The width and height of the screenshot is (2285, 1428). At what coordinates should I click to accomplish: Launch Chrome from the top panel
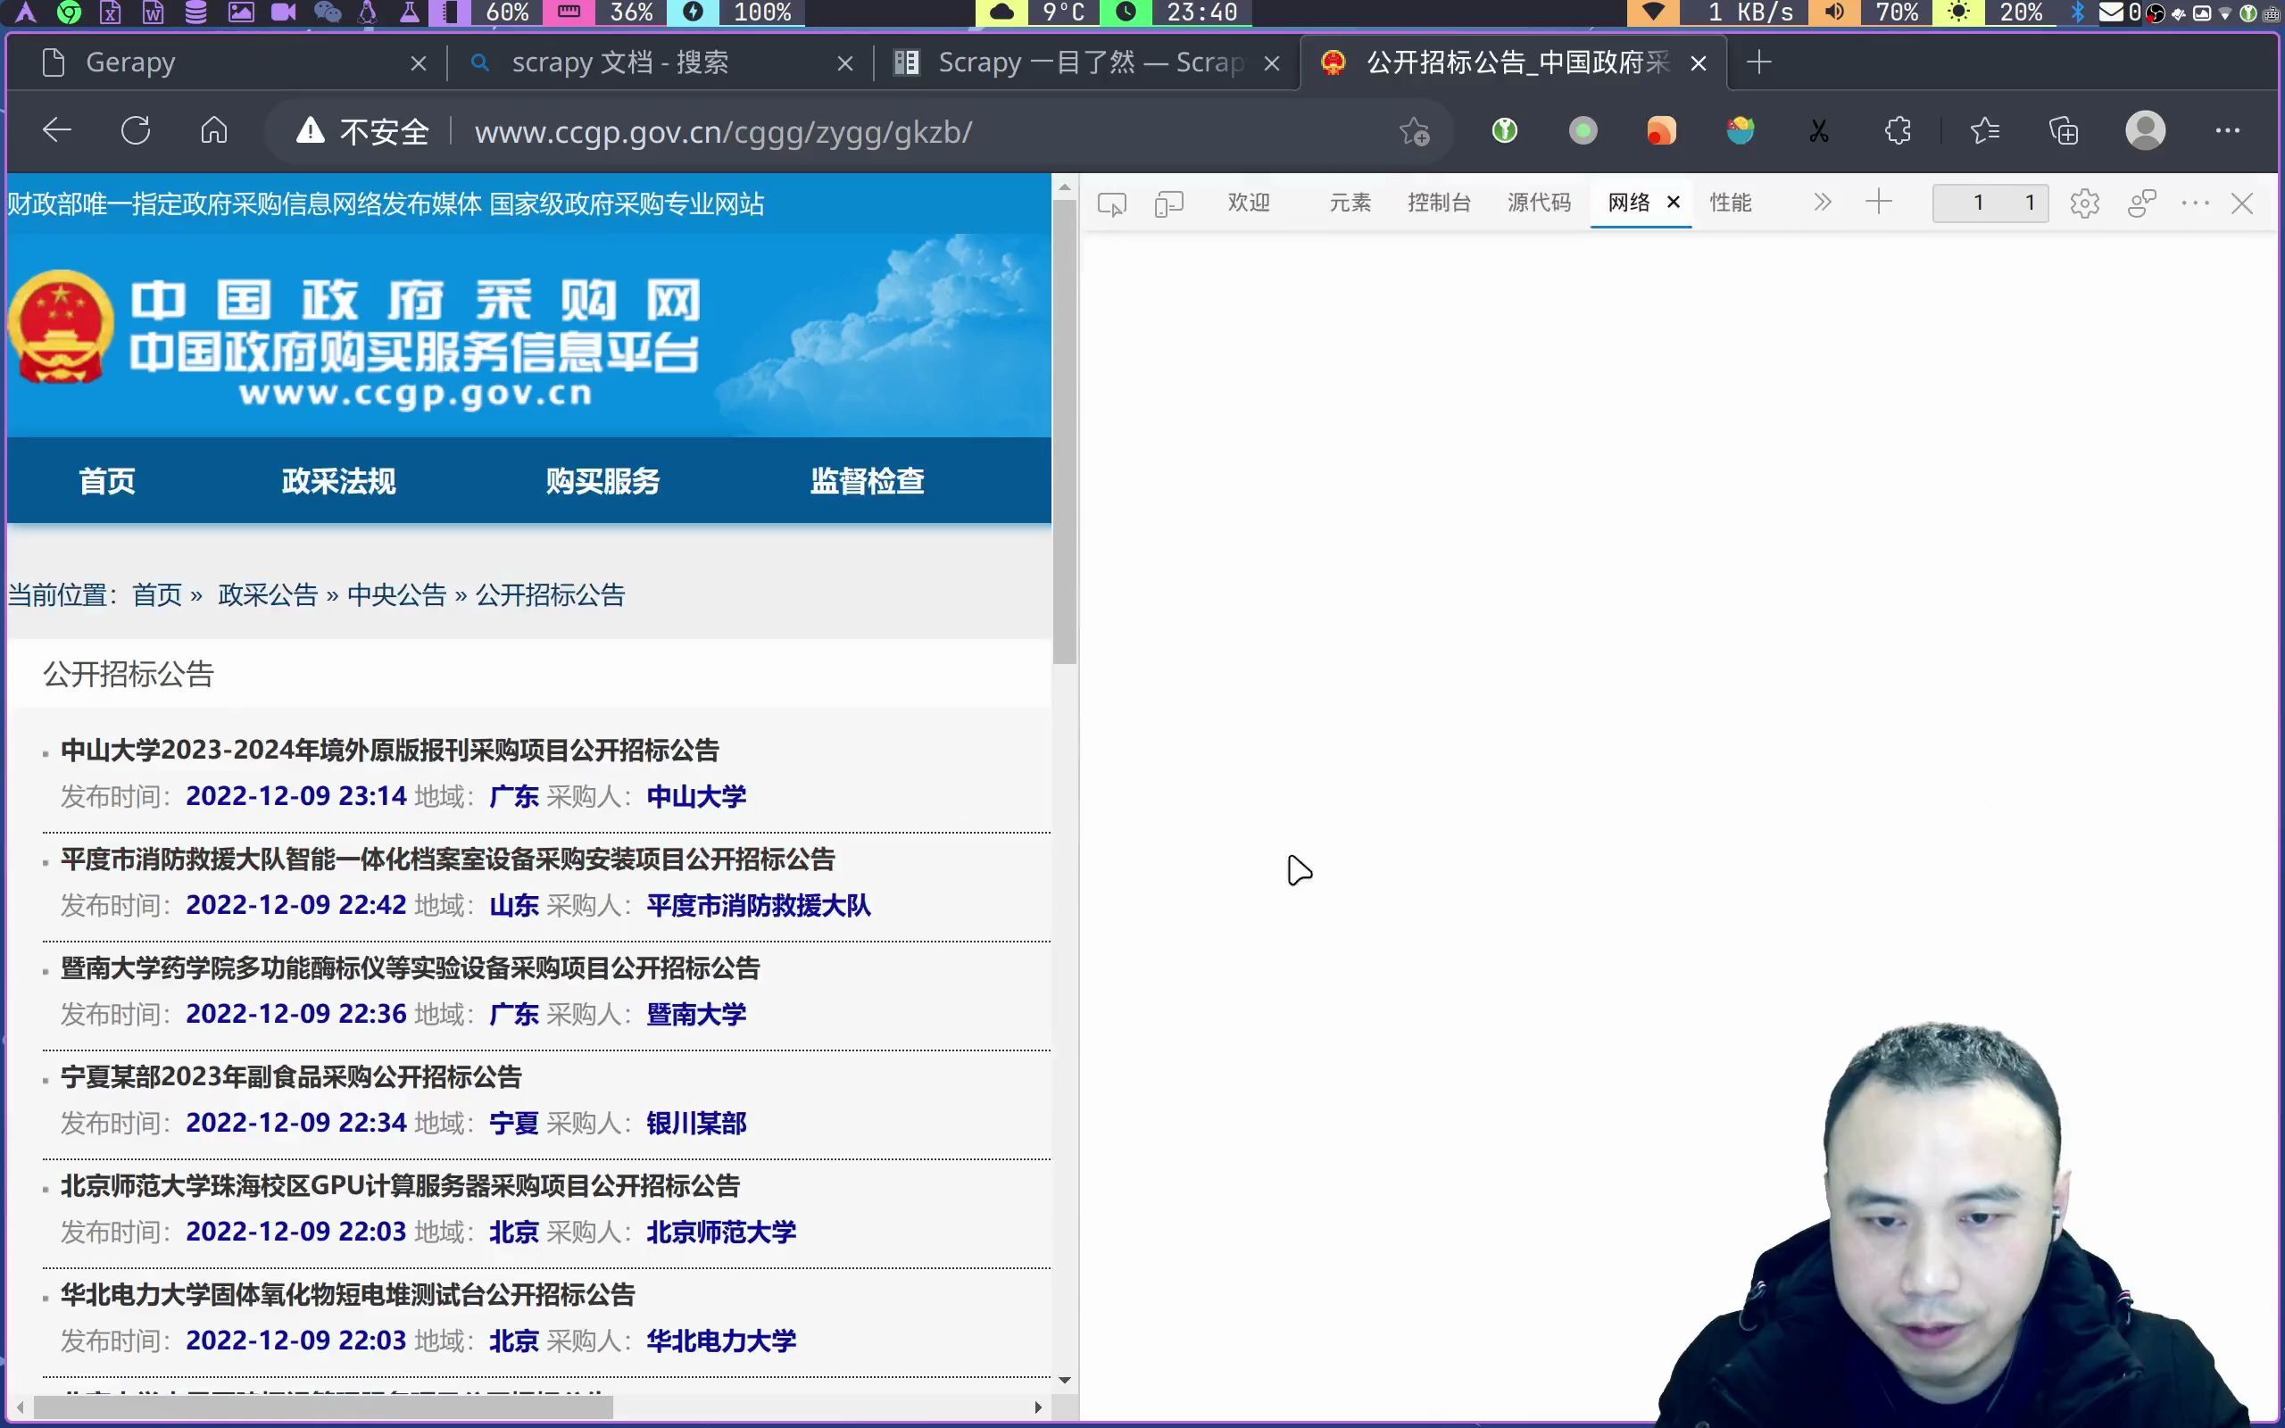pyautogui.click(x=69, y=12)
